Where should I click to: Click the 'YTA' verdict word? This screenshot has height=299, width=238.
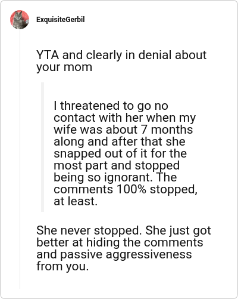(48, 55)
